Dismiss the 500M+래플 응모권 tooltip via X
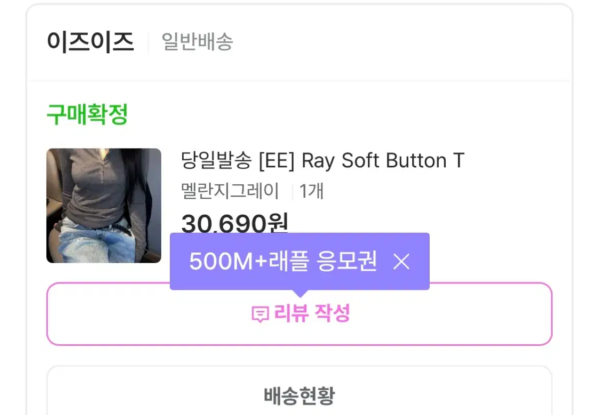The height and width of the screenshot is (415, 599). (x=402, y=261)
